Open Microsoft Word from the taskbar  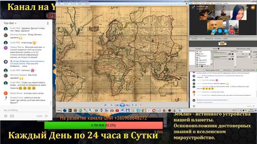tap(122, 110)
